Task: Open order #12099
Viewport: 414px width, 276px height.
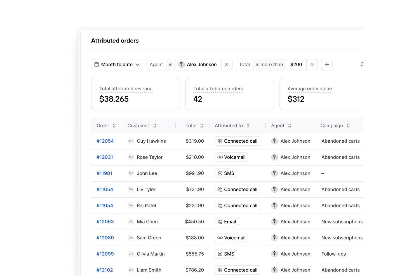Action: point(105,254)
